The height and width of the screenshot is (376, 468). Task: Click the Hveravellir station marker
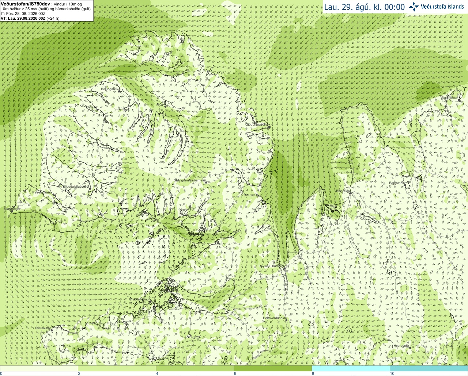[410, 347]
